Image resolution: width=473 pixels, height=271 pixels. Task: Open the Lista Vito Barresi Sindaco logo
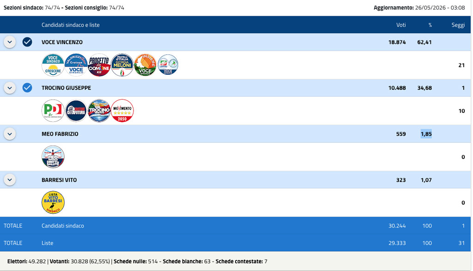pos(53,202)
